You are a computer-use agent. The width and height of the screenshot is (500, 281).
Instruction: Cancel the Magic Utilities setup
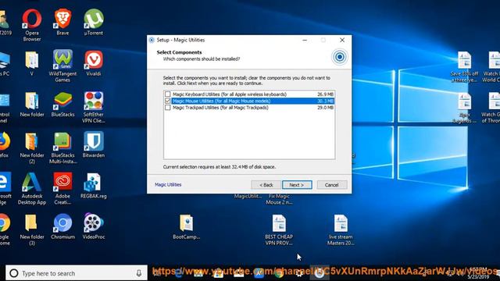coord(331,185)
